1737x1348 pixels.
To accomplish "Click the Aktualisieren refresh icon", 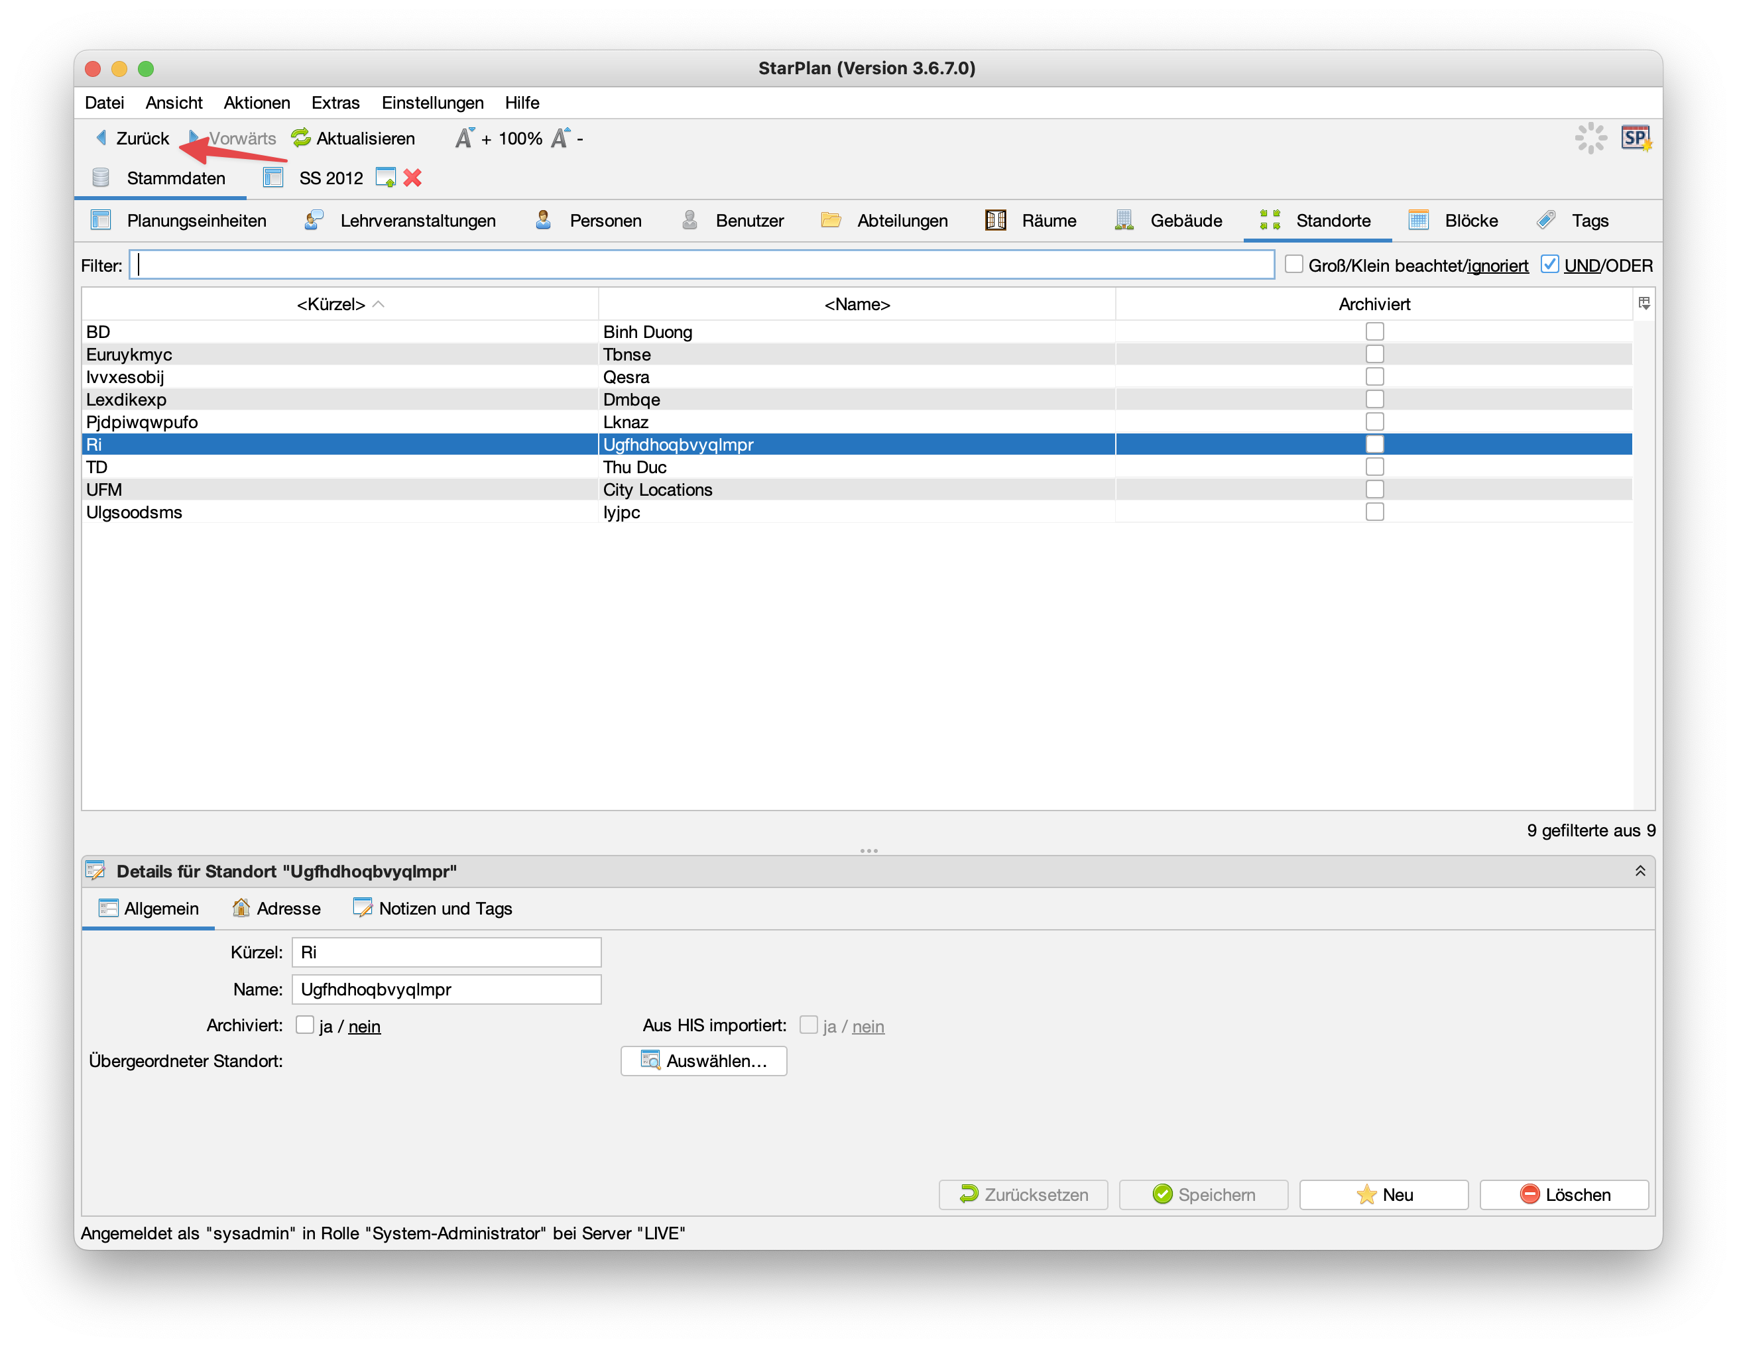I will tap(300, 139).
